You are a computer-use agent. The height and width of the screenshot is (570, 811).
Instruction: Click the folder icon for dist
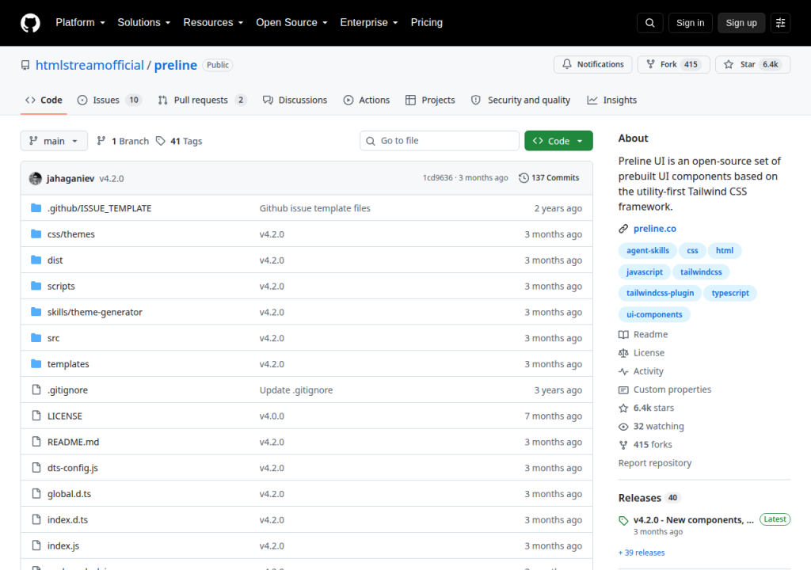click(x=36, y=260)
